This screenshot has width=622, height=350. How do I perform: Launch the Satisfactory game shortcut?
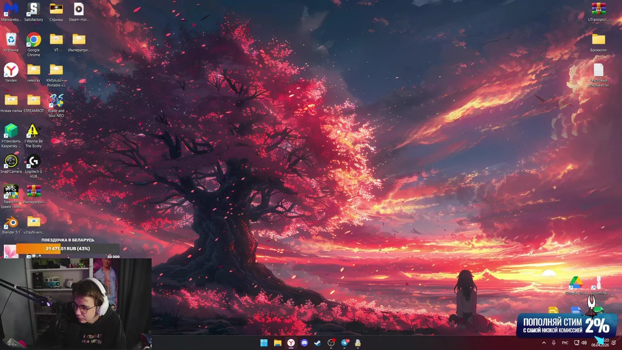[34, 12]
